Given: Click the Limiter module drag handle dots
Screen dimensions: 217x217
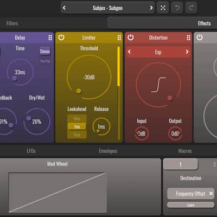Looking at the screenshot, I should pos(119,37).
